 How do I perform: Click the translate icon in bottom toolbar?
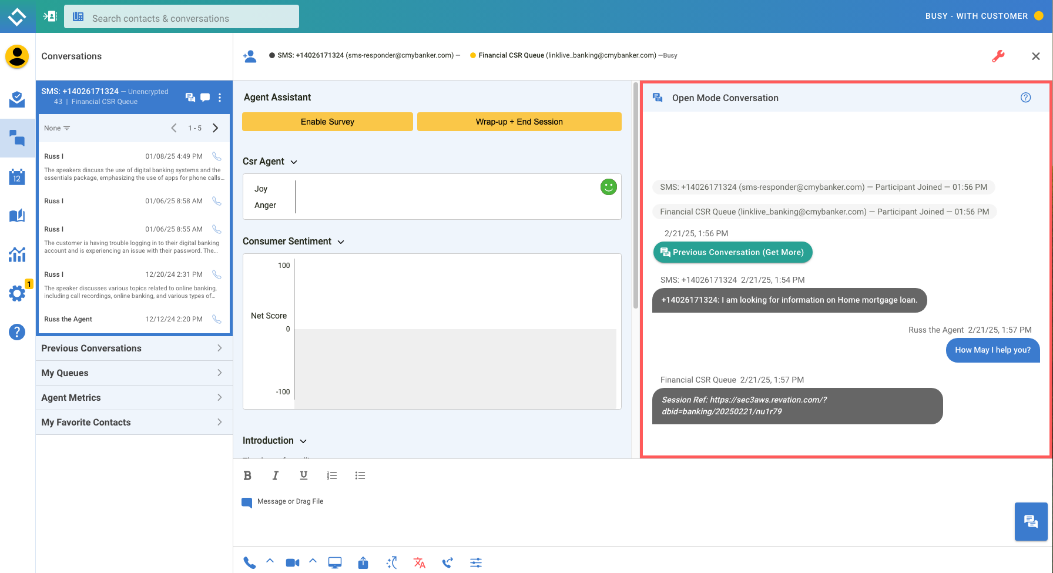(419, 562)
